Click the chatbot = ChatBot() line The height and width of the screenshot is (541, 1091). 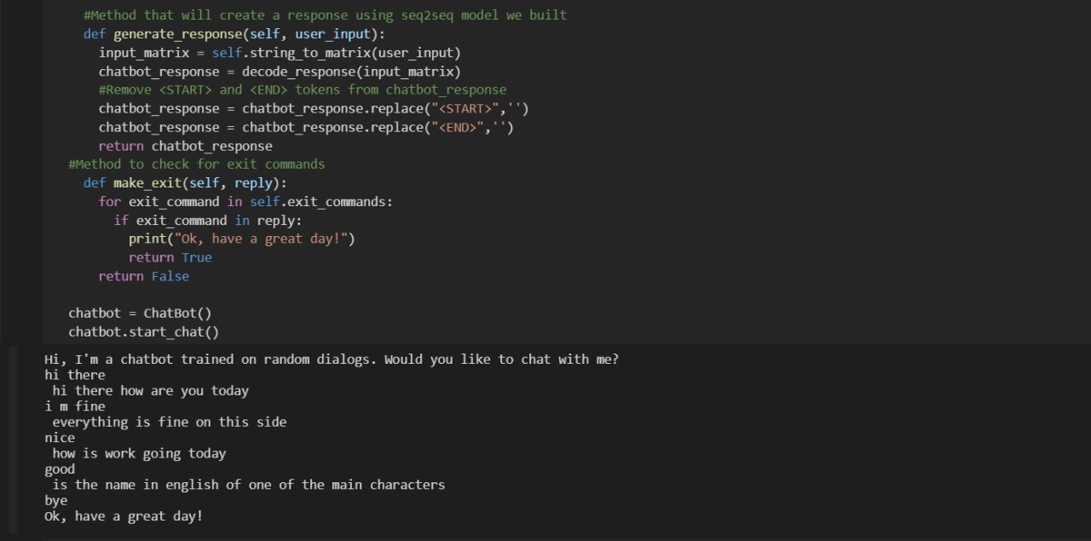point(140,314)
